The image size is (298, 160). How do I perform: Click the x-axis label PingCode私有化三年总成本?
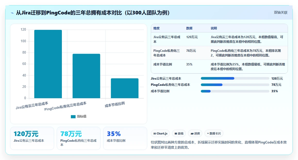coord(65,106)
